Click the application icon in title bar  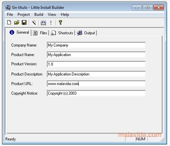point(8,7)
